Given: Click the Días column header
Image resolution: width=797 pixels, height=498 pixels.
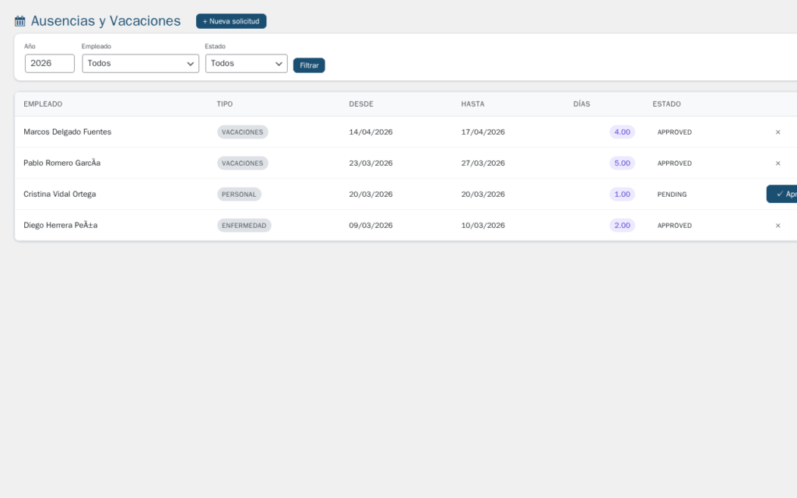Looking at the screenshot, I should pos(581,104).
